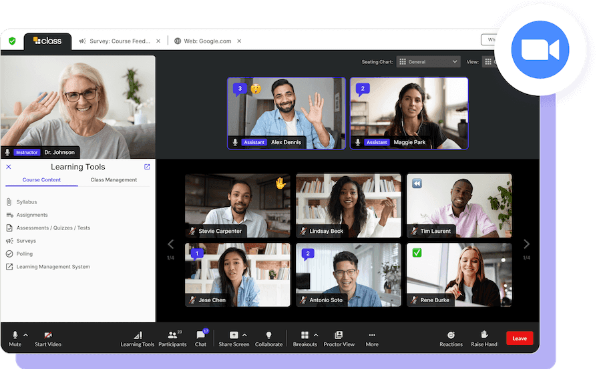Open the Syllabus link

pos(27,202)
